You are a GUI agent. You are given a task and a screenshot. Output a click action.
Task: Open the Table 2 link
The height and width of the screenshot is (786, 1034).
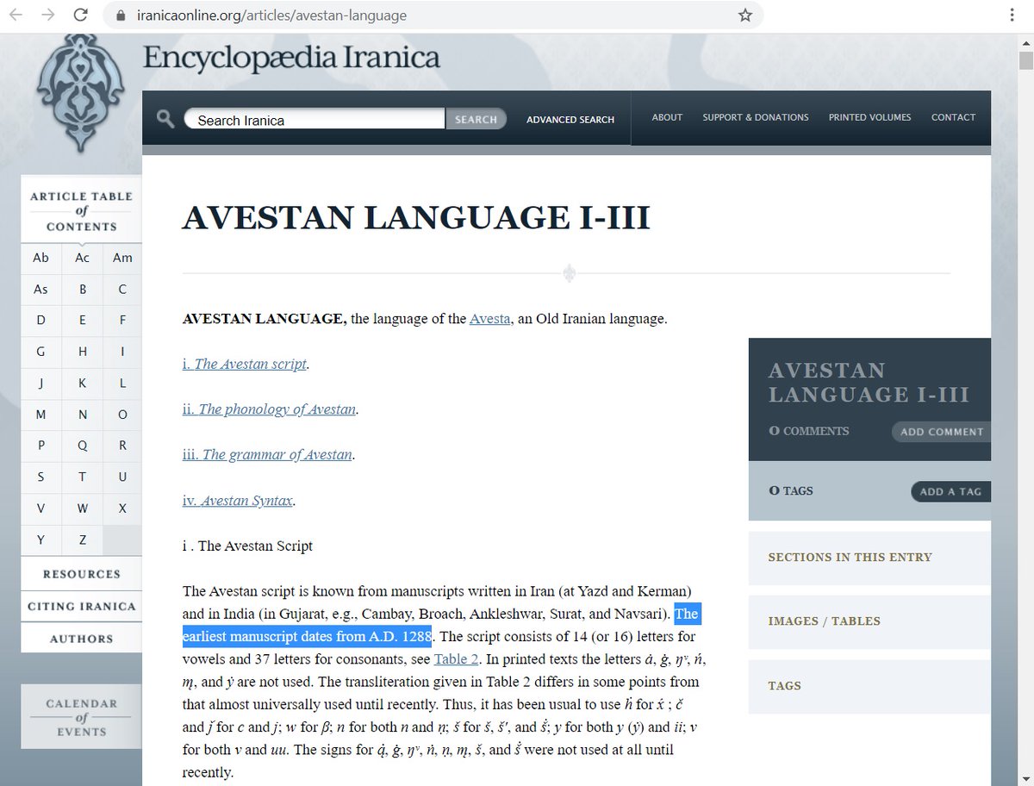pos(457,659)
